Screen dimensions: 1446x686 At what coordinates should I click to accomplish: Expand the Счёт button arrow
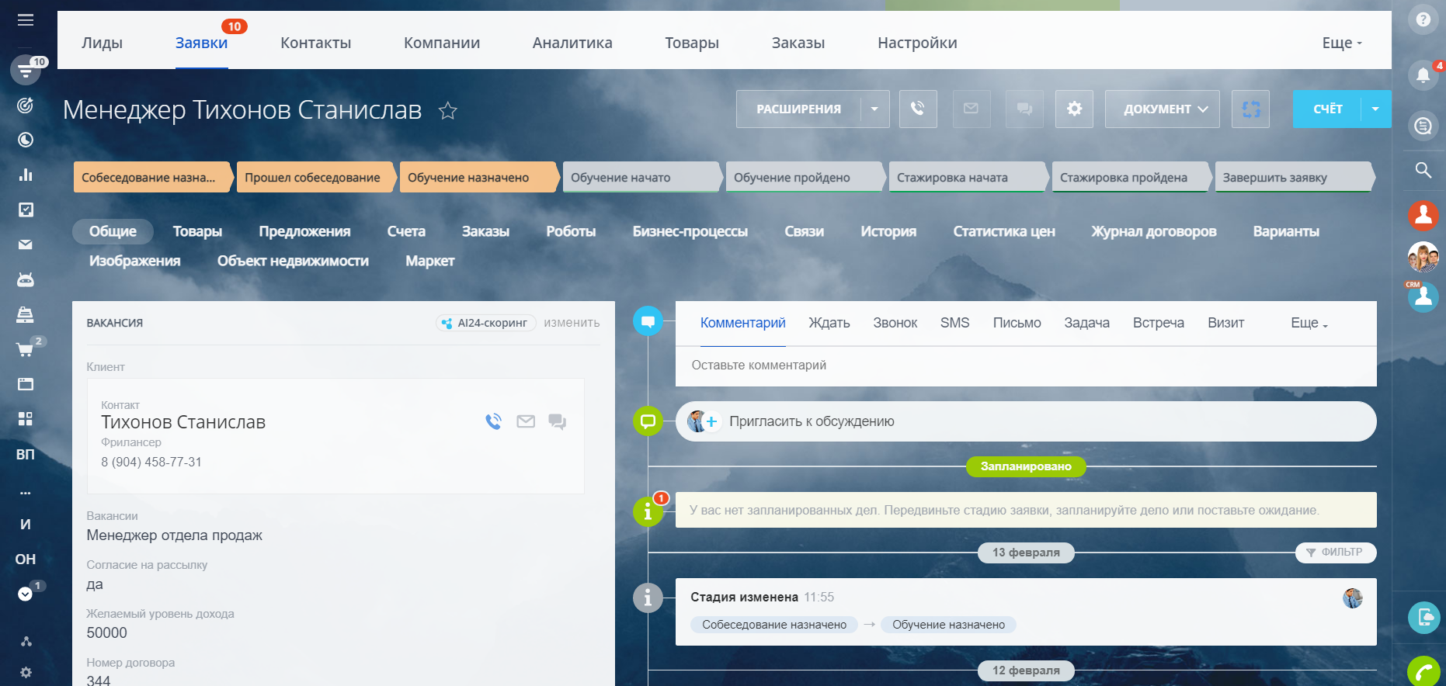click(1375, 109)
